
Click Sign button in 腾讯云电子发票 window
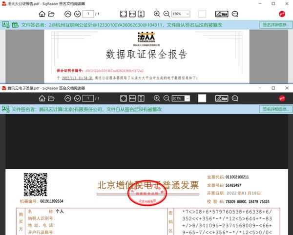pos(222,98)
